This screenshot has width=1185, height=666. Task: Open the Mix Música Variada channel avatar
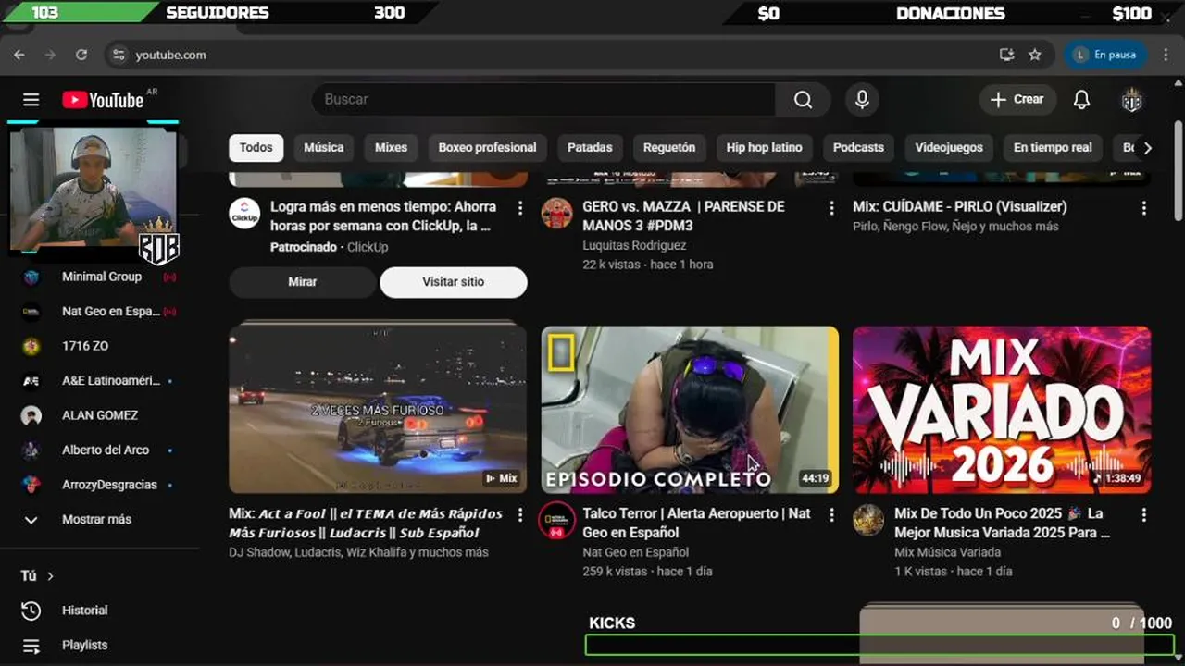point(868,521)
